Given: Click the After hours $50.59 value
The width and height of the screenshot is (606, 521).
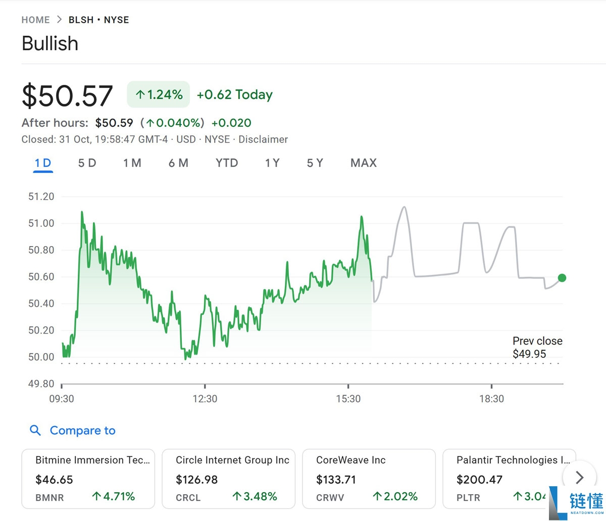Looking at the screenshot, I should 114,123.
